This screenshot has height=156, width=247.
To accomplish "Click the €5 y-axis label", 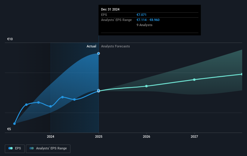I will click(9, 129).
